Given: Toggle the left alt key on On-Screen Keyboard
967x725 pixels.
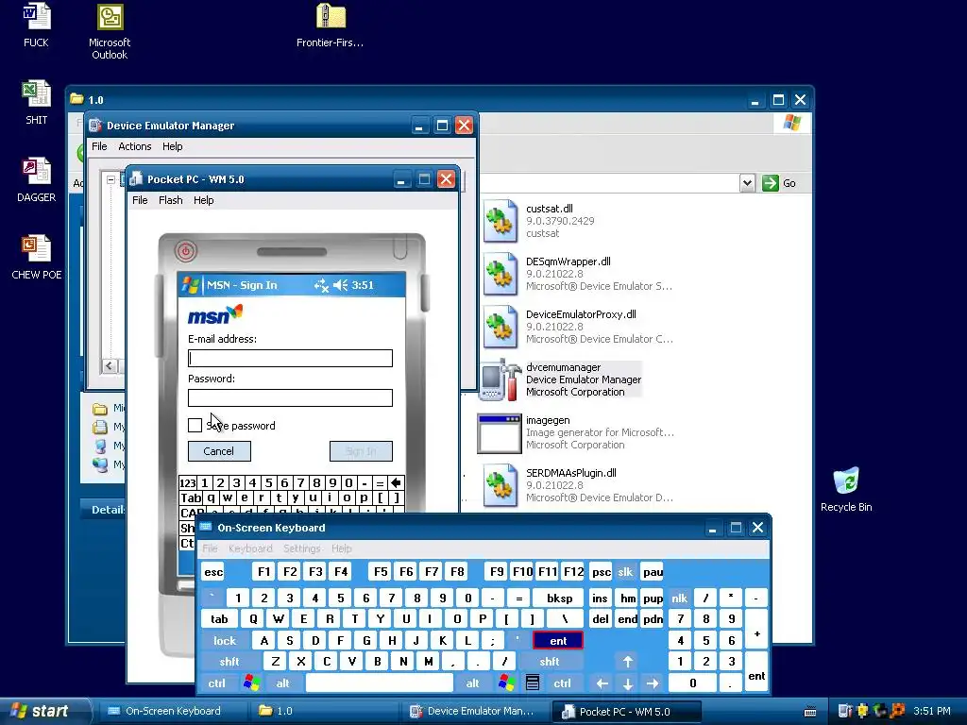Looking at the screenshot, I should tap(283, 683).
